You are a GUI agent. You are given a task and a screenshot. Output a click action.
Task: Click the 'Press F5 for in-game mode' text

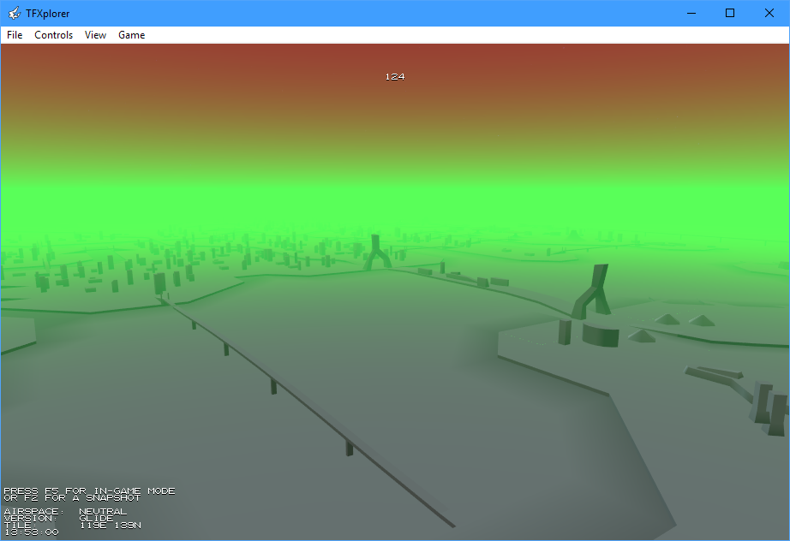point(89,490)
